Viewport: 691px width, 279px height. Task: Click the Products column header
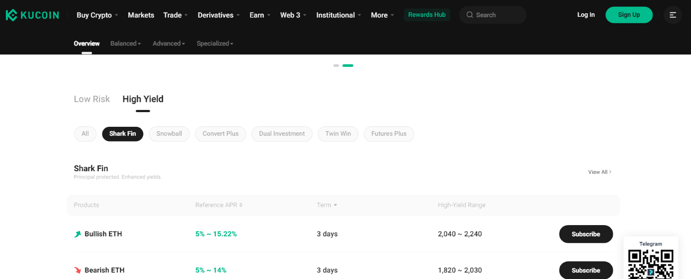point(86,205)
